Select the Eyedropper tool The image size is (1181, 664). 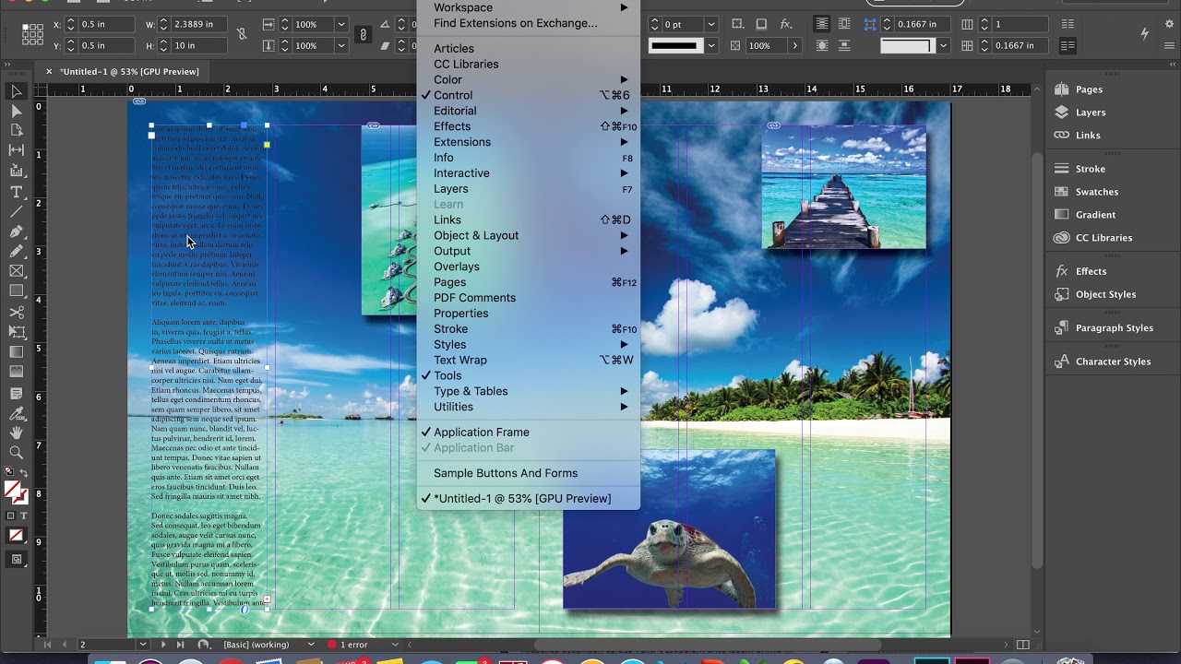pyautogui.click(x=16, y=413)
